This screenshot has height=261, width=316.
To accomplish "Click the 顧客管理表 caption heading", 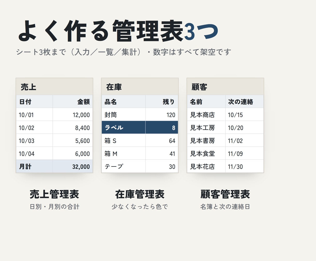I will click(225, 194).
